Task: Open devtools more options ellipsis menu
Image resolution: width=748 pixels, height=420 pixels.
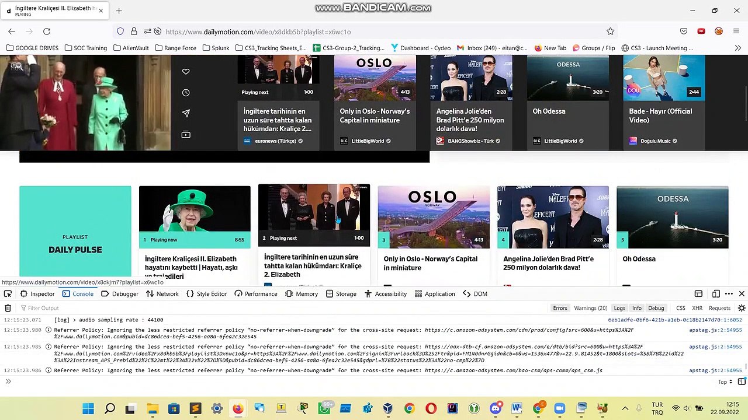Action: pos(729,294)
